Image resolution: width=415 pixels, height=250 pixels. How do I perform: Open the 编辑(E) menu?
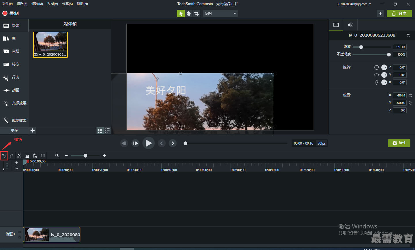coord(22,4)
